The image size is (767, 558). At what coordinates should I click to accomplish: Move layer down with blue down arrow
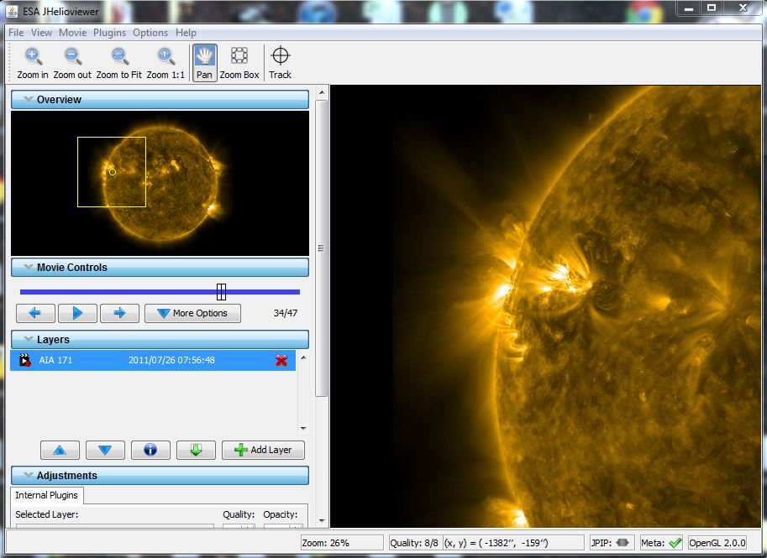tap(105, 450)
